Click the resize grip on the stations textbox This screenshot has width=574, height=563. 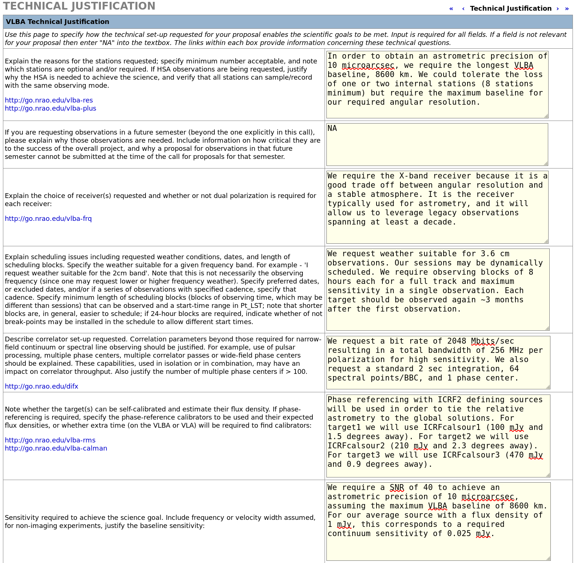tap(545, 115)
